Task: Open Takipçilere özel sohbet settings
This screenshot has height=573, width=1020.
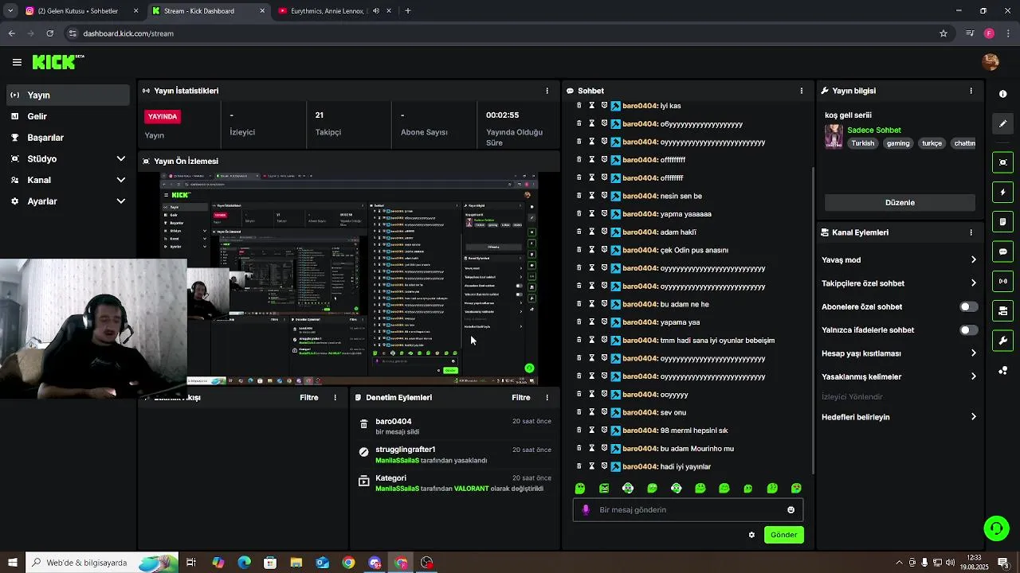Action: click(x=899, y=283)
